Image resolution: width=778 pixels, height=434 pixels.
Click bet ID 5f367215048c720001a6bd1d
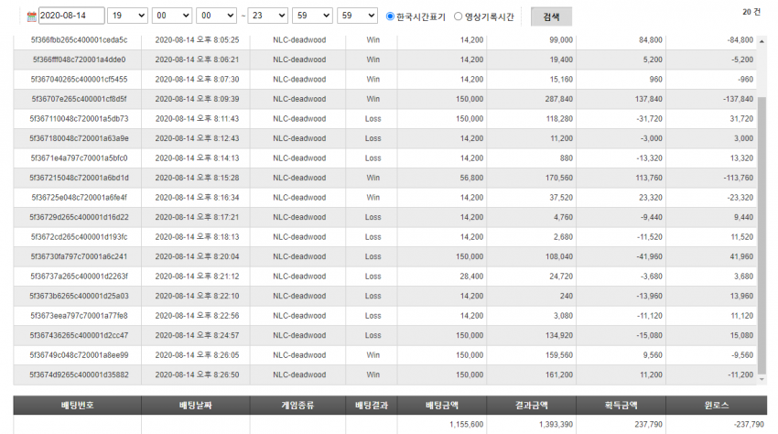[79, 178]
